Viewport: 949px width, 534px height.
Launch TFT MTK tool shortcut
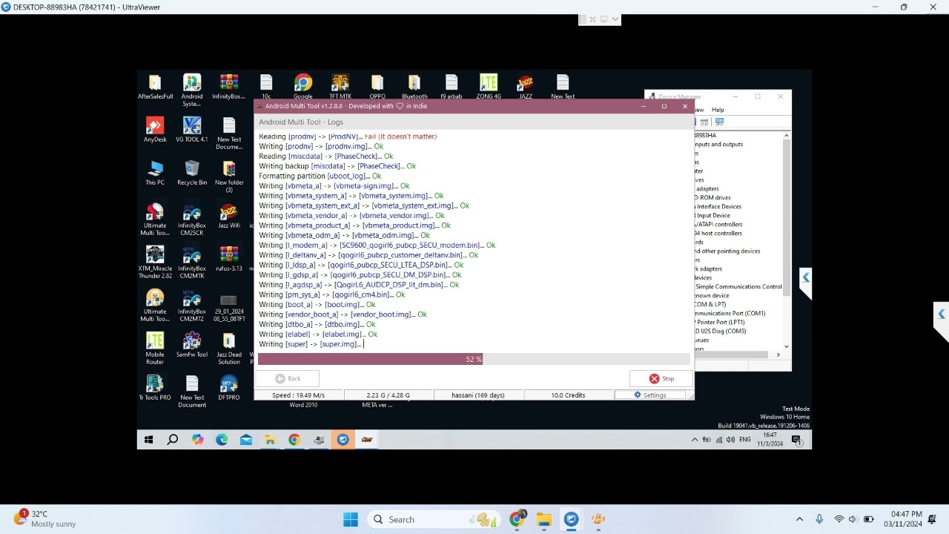(340, 88)
